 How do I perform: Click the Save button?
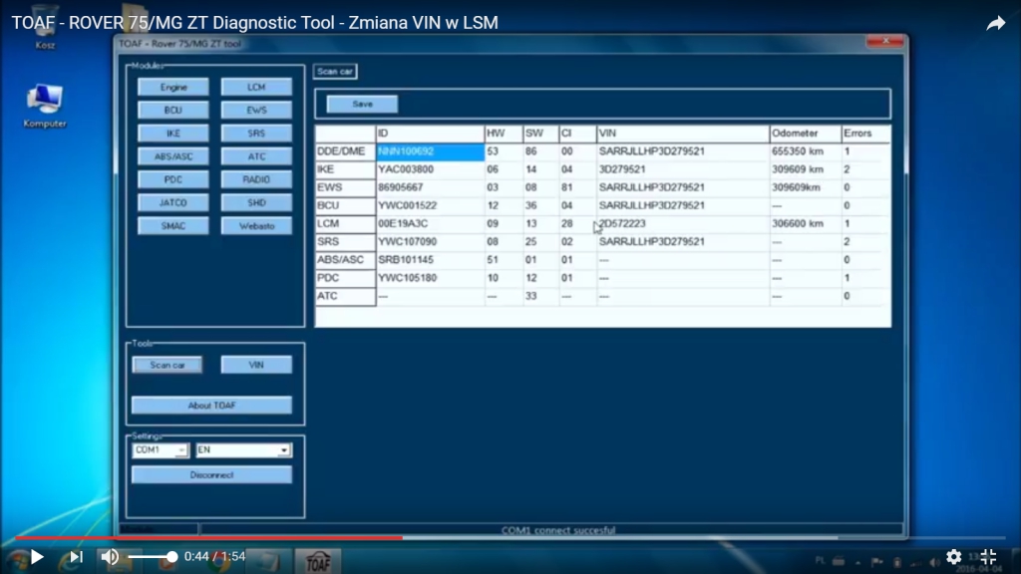(362, 104)
